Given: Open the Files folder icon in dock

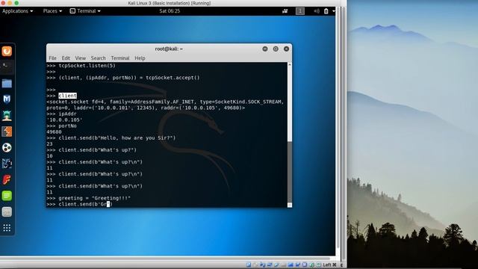Looking at the screenshot, I should [x=7, y=83].
